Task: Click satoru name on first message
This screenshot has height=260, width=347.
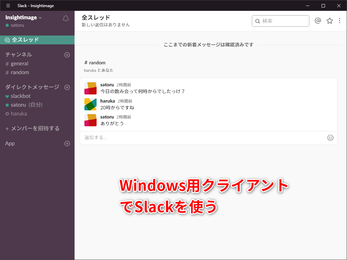Action: pyautogui.click(x=107, y=85)
